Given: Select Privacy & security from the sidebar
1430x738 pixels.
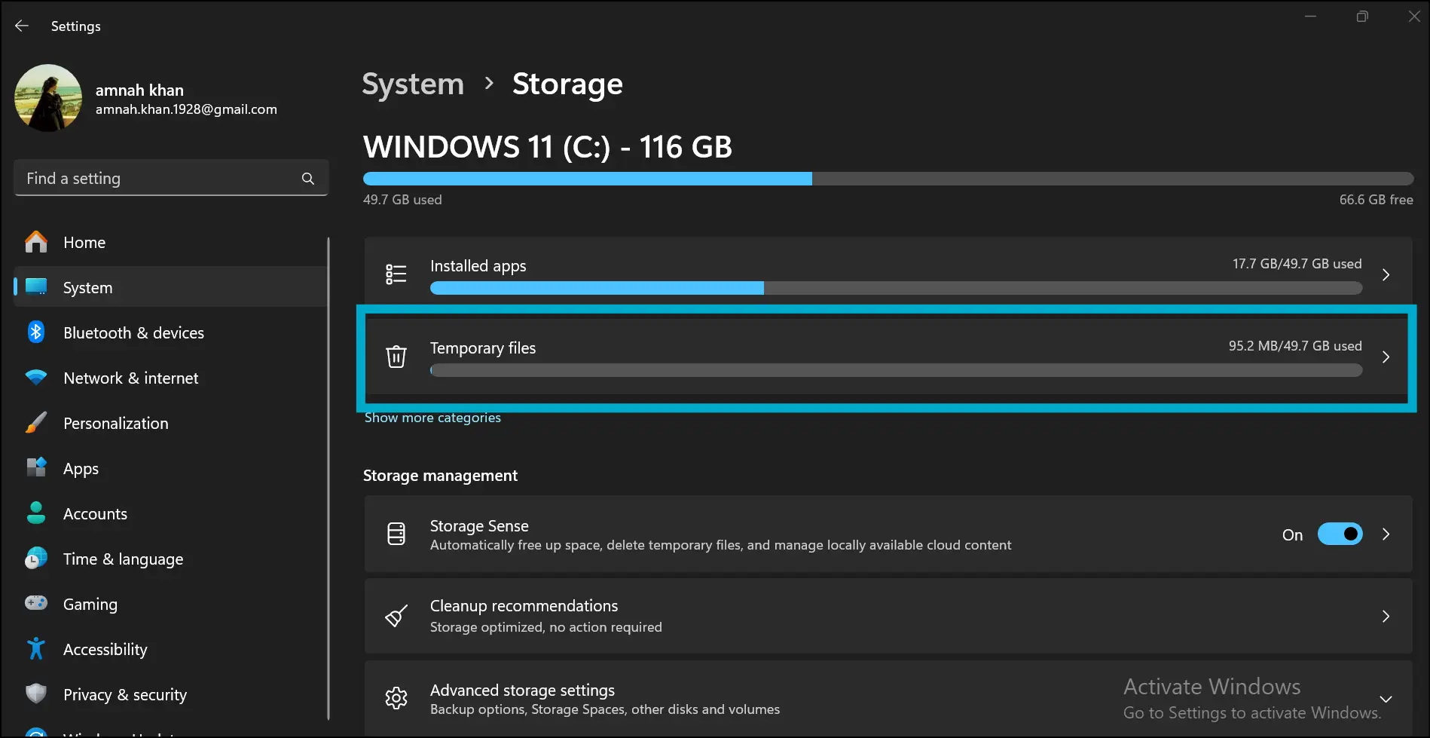Looking at the screenshot, I should tap(124, 694).
